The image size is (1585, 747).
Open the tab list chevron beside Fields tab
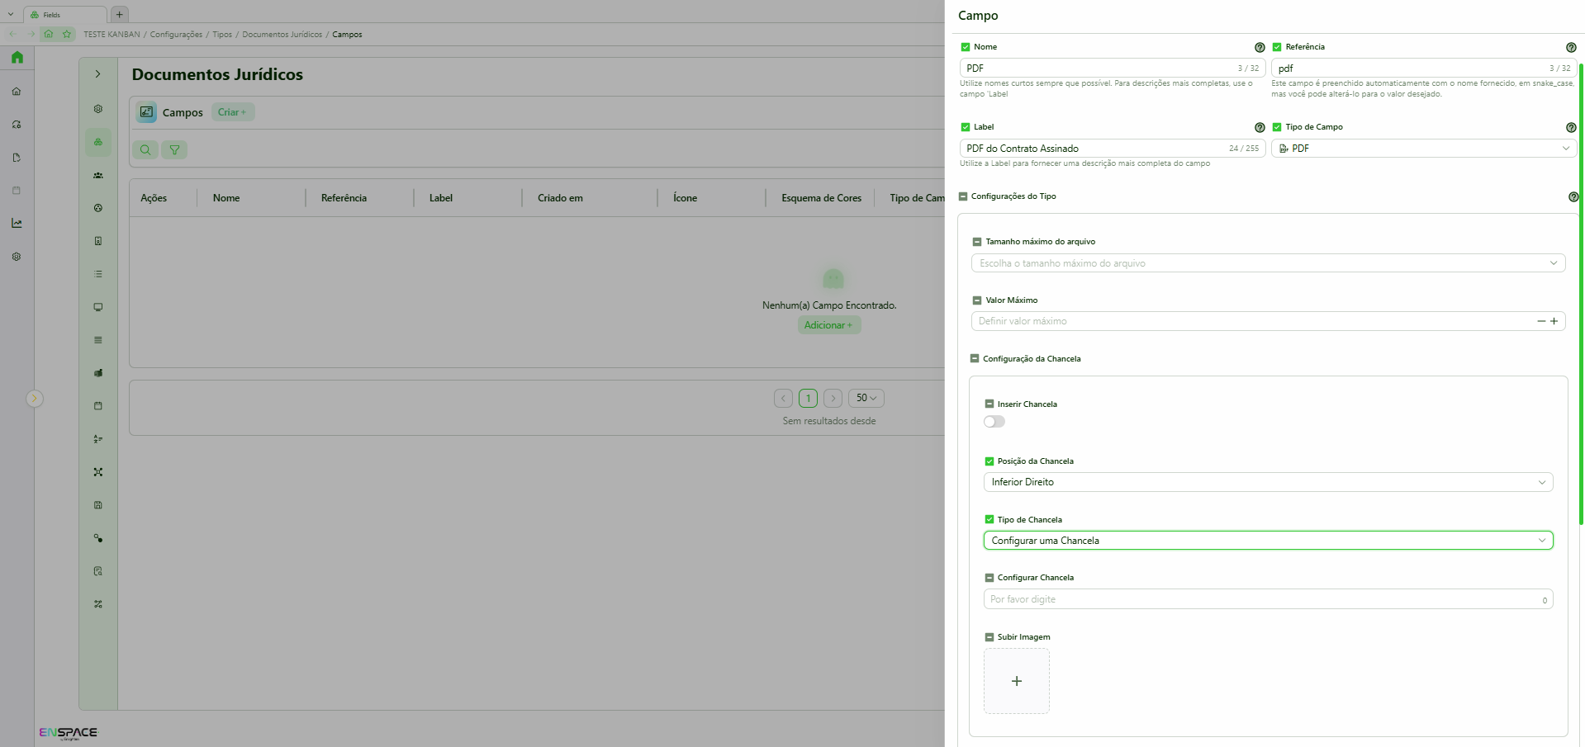11,14
